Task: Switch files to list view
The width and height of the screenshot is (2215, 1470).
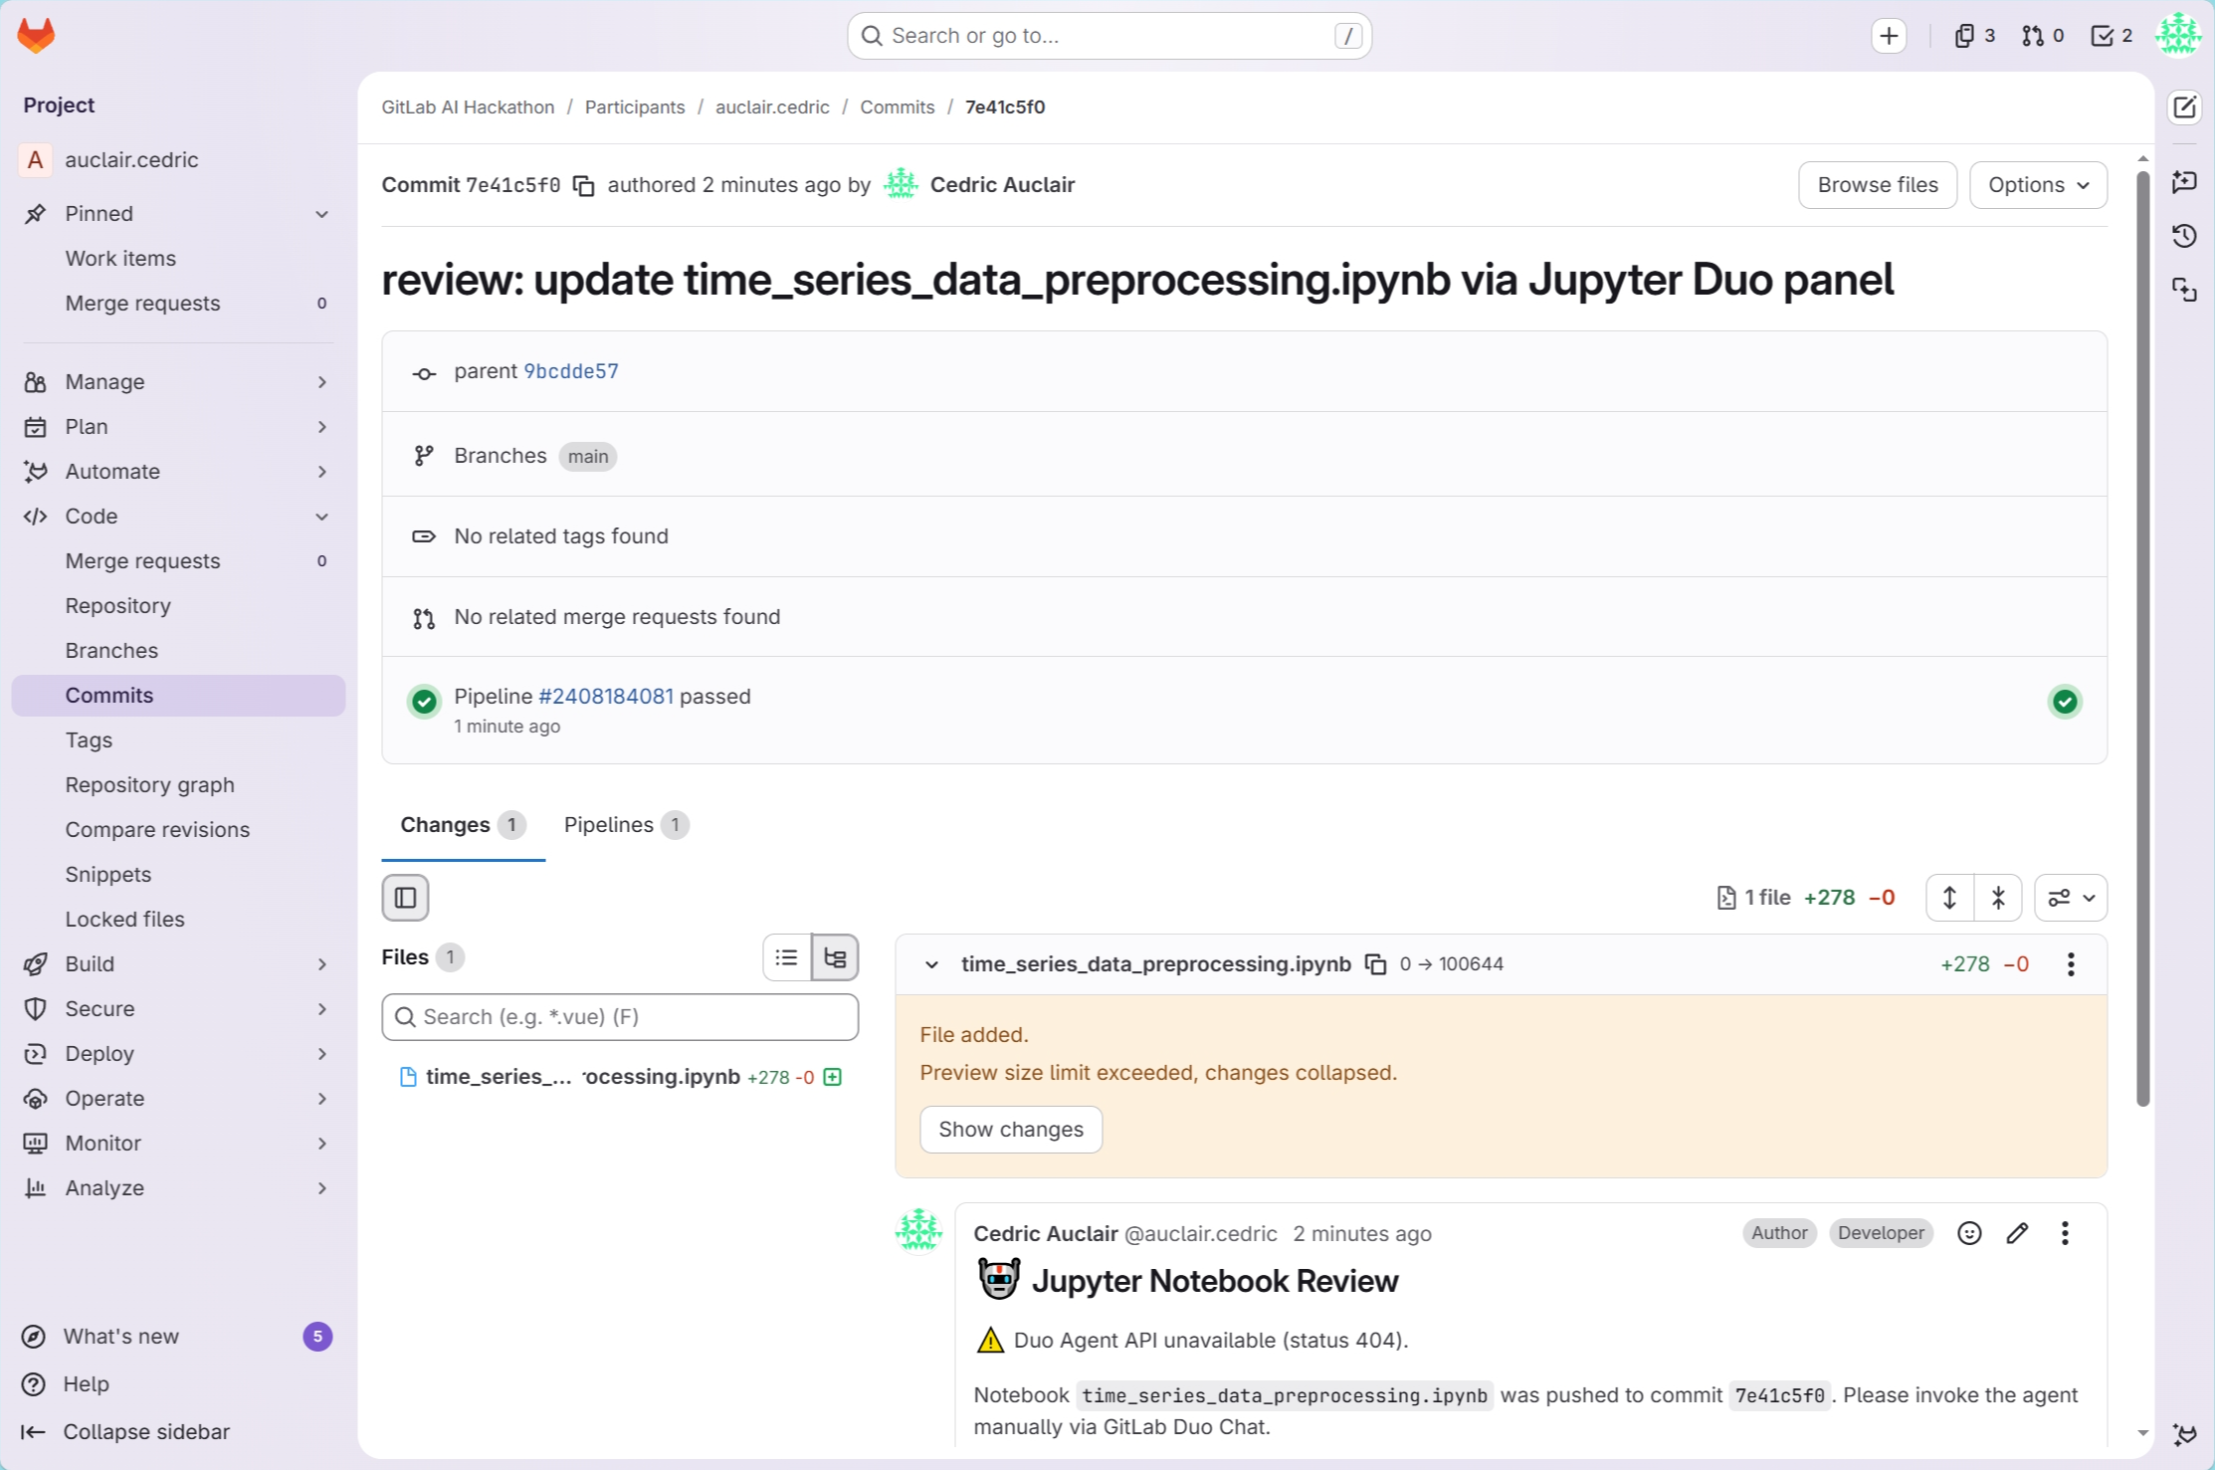Action: [786, 957]
